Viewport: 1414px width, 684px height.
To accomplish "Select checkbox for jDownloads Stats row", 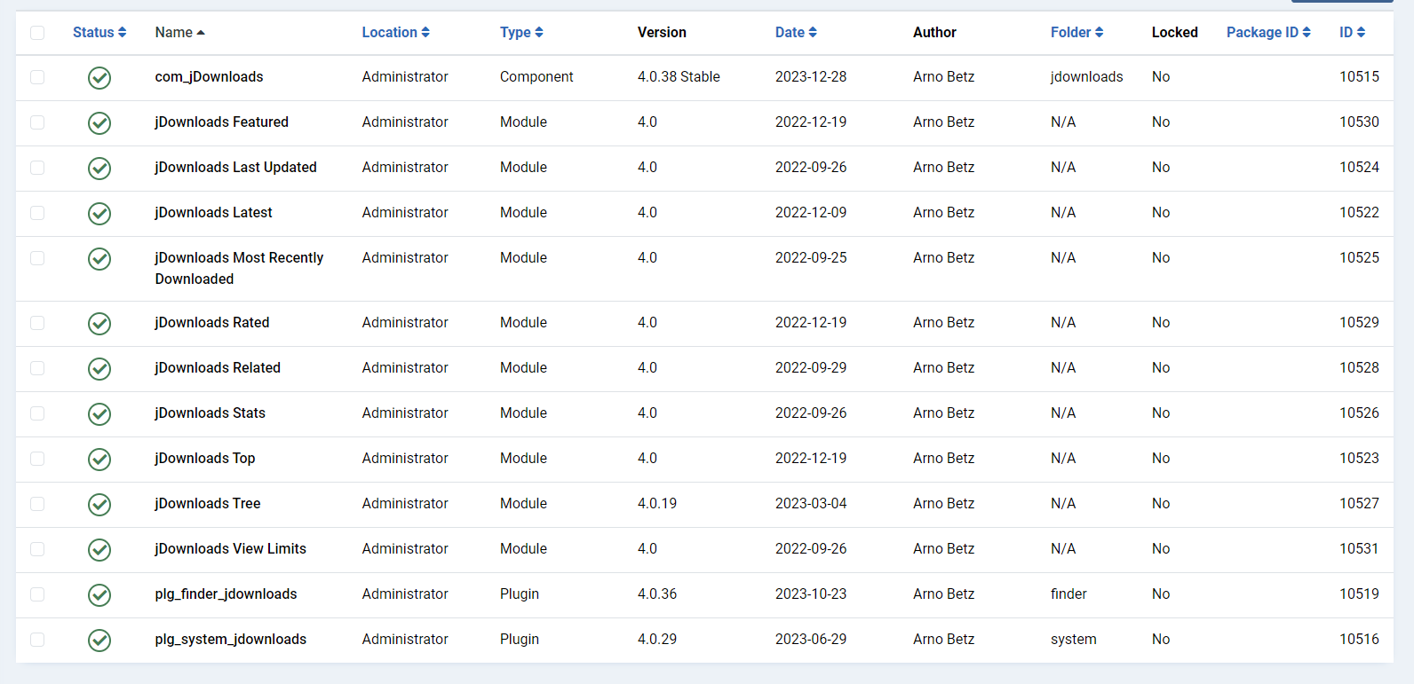I will [x=37, y=413].
